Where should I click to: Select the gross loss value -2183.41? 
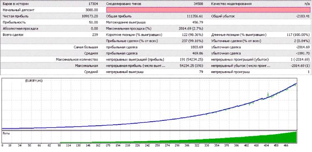tap(303, 16)
